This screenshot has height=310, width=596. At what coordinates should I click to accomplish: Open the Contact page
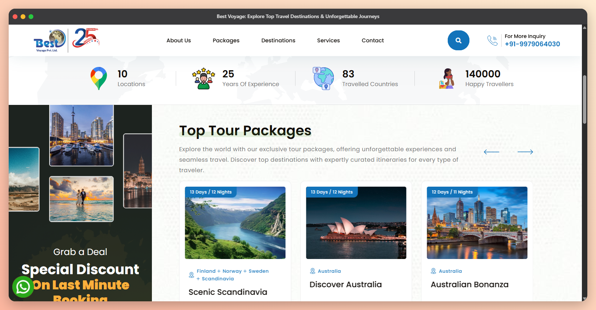click(x=372, y=41)
